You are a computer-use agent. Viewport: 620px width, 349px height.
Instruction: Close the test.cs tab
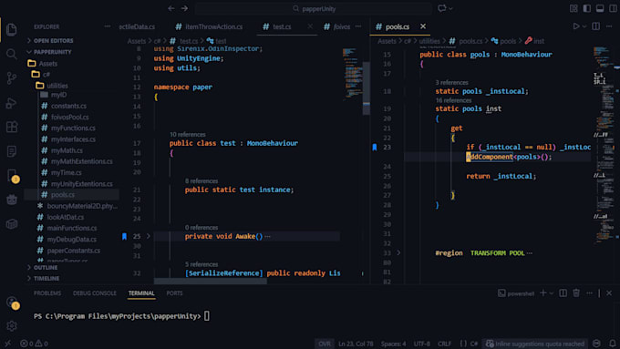(x=310, y=26)
